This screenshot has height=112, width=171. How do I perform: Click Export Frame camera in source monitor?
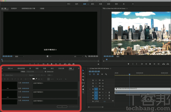point(74,64)
